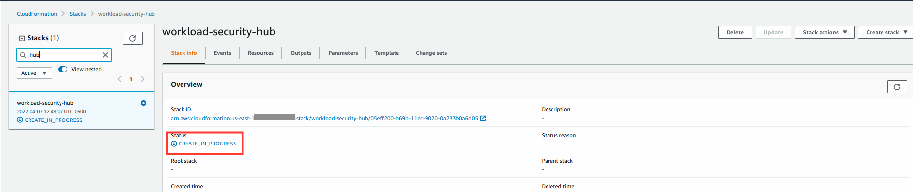Click the search magnifier icon
Viewport: 913px width, 192px height.
point(23,55)
